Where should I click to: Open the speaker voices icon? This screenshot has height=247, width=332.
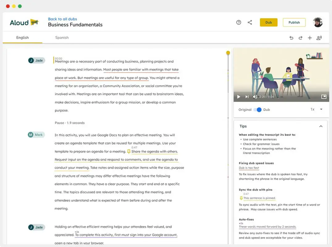click(319, 38)
